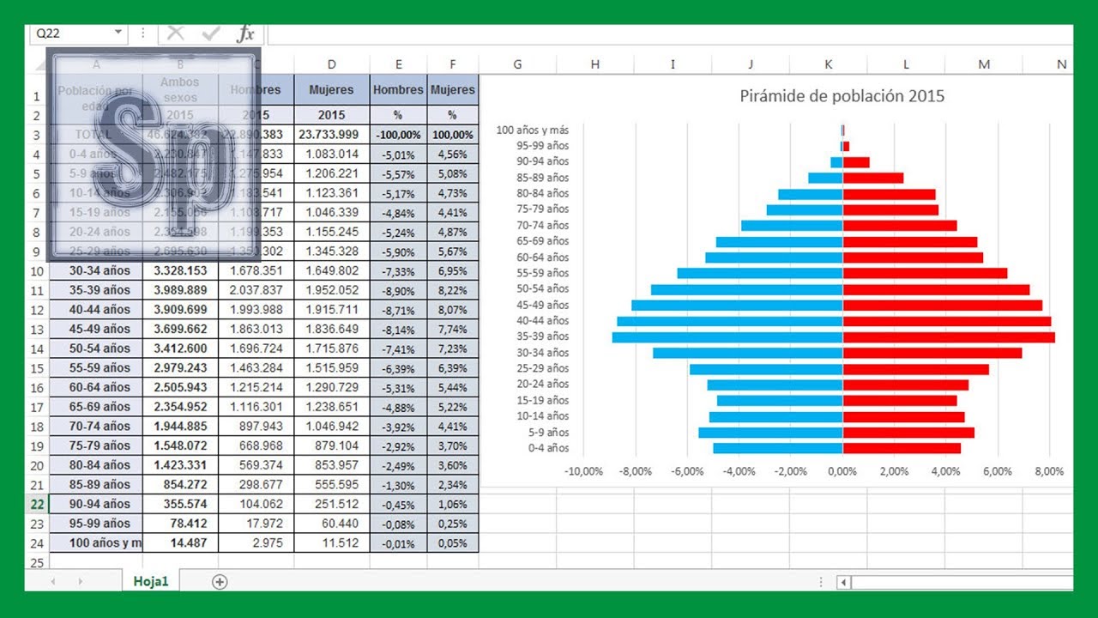Select the 30-34 años label cell
Image resolution: width=1098 pixels, height=618 pixels.
[x=95, y=270]
